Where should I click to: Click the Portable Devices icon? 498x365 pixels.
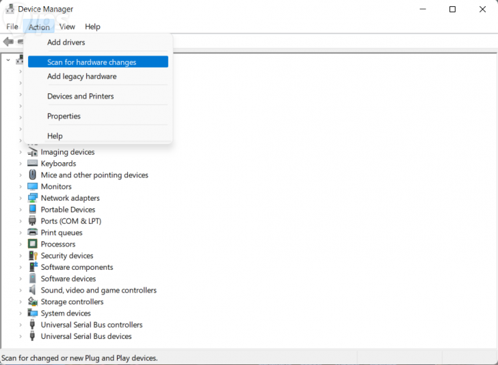click(32, 210)
